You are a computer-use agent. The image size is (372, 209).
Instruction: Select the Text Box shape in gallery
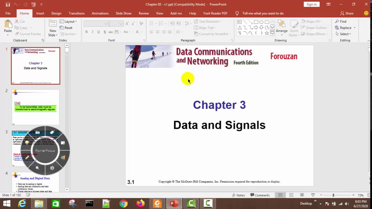[240, 22]
